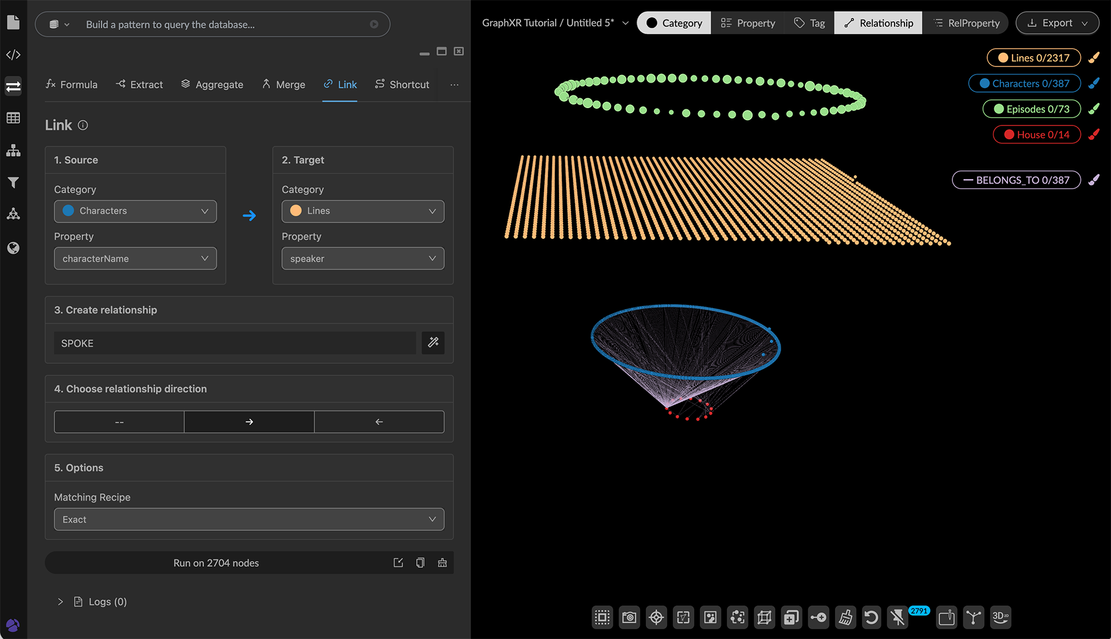This screenshot has height=639, width=1111.
Task: Click the unpin nodes icon
Action: (x=897, y=618)
